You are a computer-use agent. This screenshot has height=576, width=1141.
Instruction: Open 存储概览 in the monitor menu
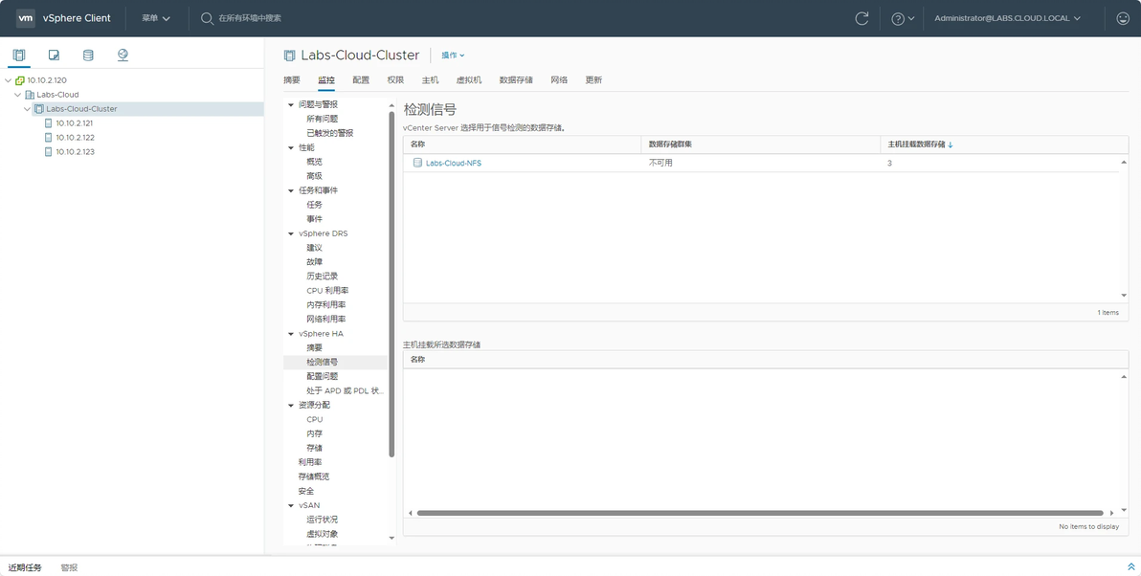[x=314, y=477]
